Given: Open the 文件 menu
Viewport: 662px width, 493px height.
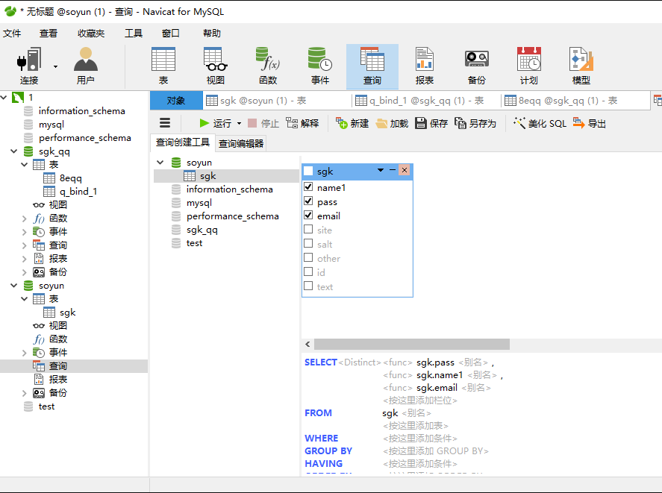Looking at the screenshot, I should (x=12, y=34).
